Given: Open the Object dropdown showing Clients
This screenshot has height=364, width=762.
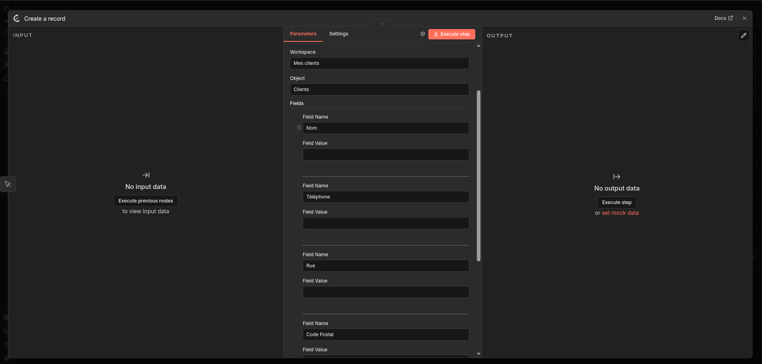Looking at the screenshot, I should (379, 90).
